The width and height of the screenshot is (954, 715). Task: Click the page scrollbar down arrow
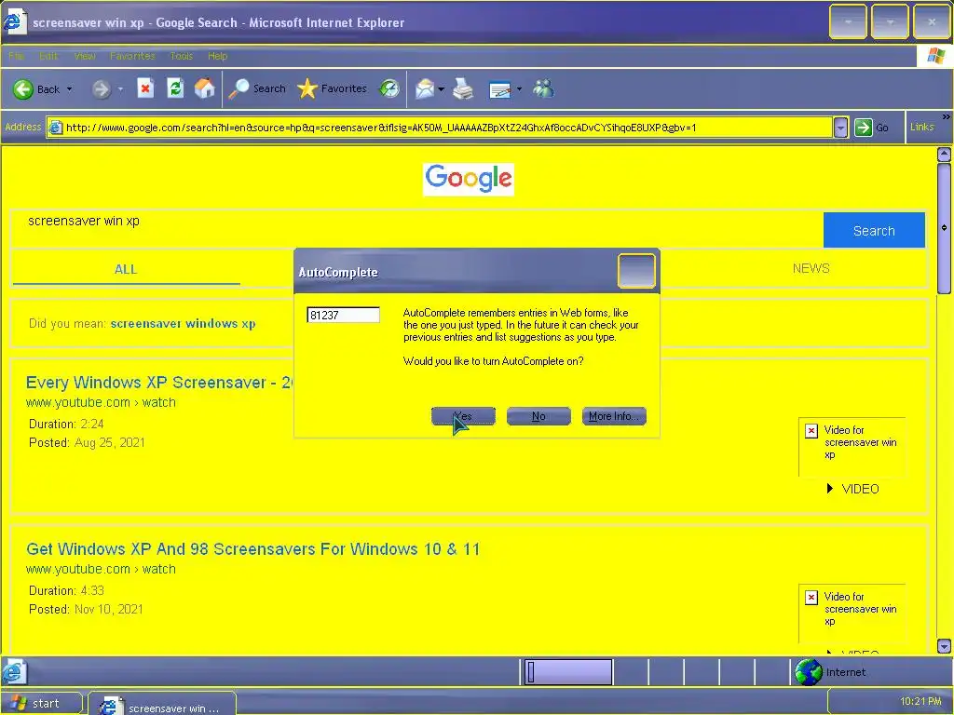click(944, 646)
